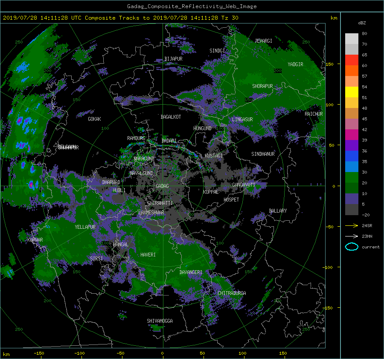Select the SINDGI label
Viewport: 384px width, 359px height.
(217, 51)
